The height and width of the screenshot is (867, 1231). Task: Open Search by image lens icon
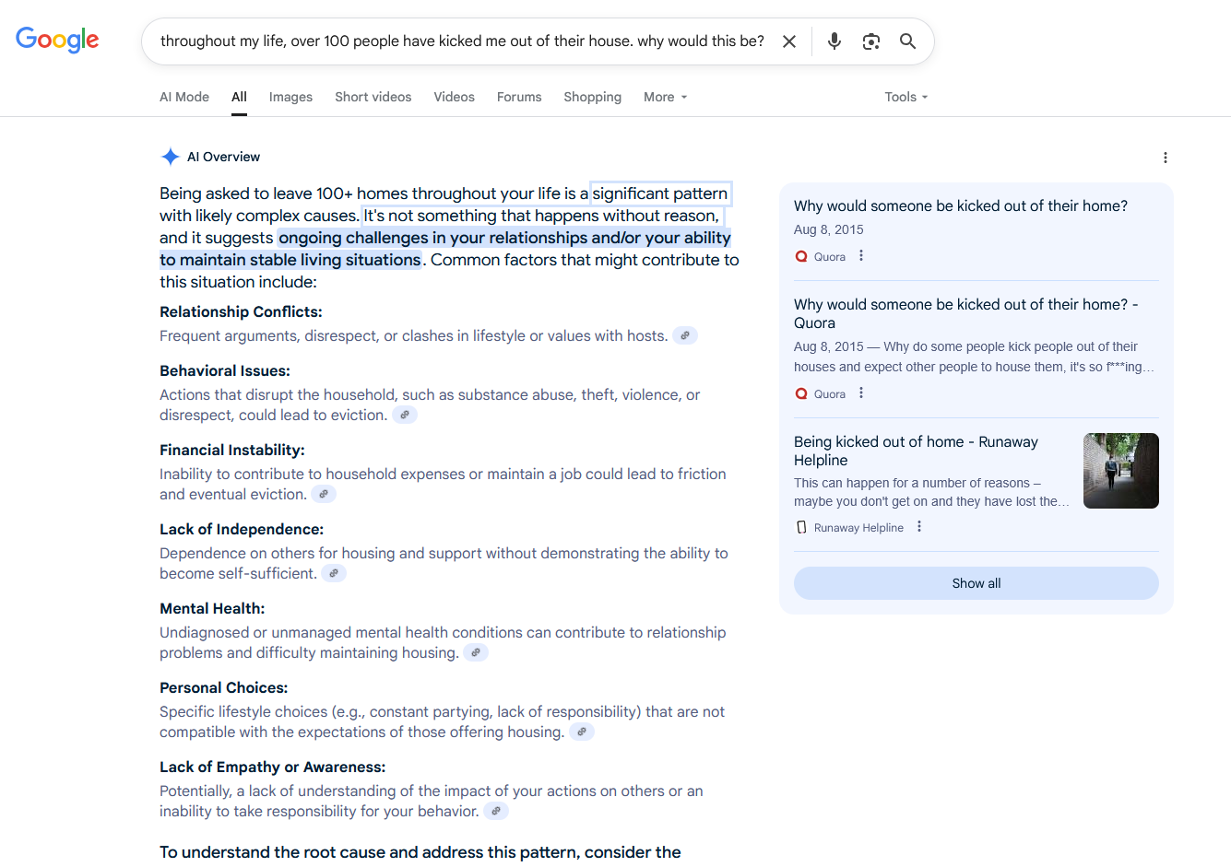(x=871, y=41)
